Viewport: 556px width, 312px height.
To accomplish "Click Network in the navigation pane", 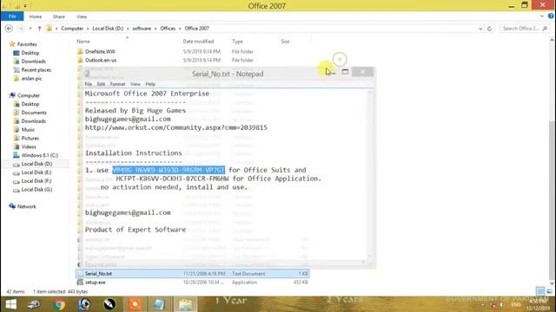I will tap(27, 206).
